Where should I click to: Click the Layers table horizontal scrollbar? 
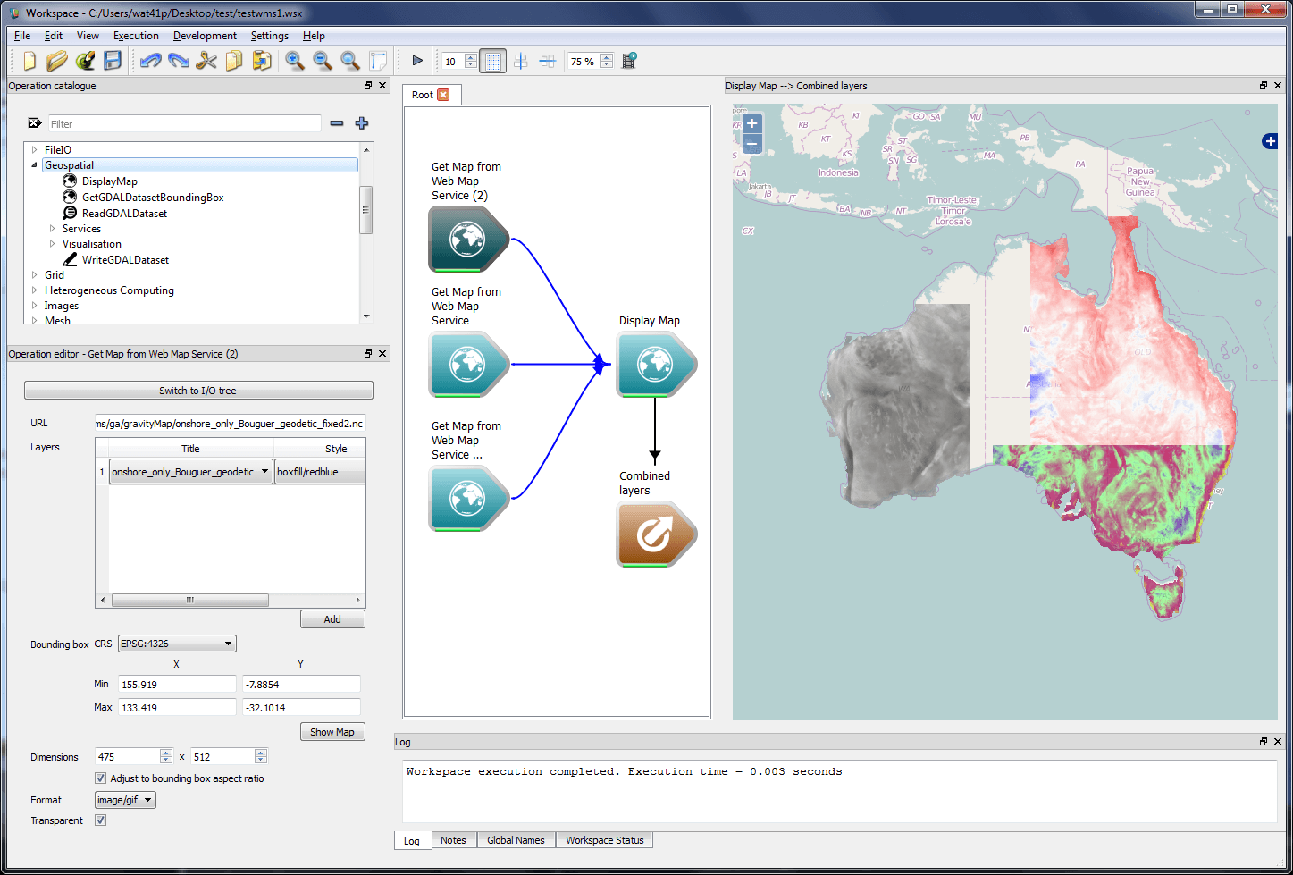coord(190,601)
